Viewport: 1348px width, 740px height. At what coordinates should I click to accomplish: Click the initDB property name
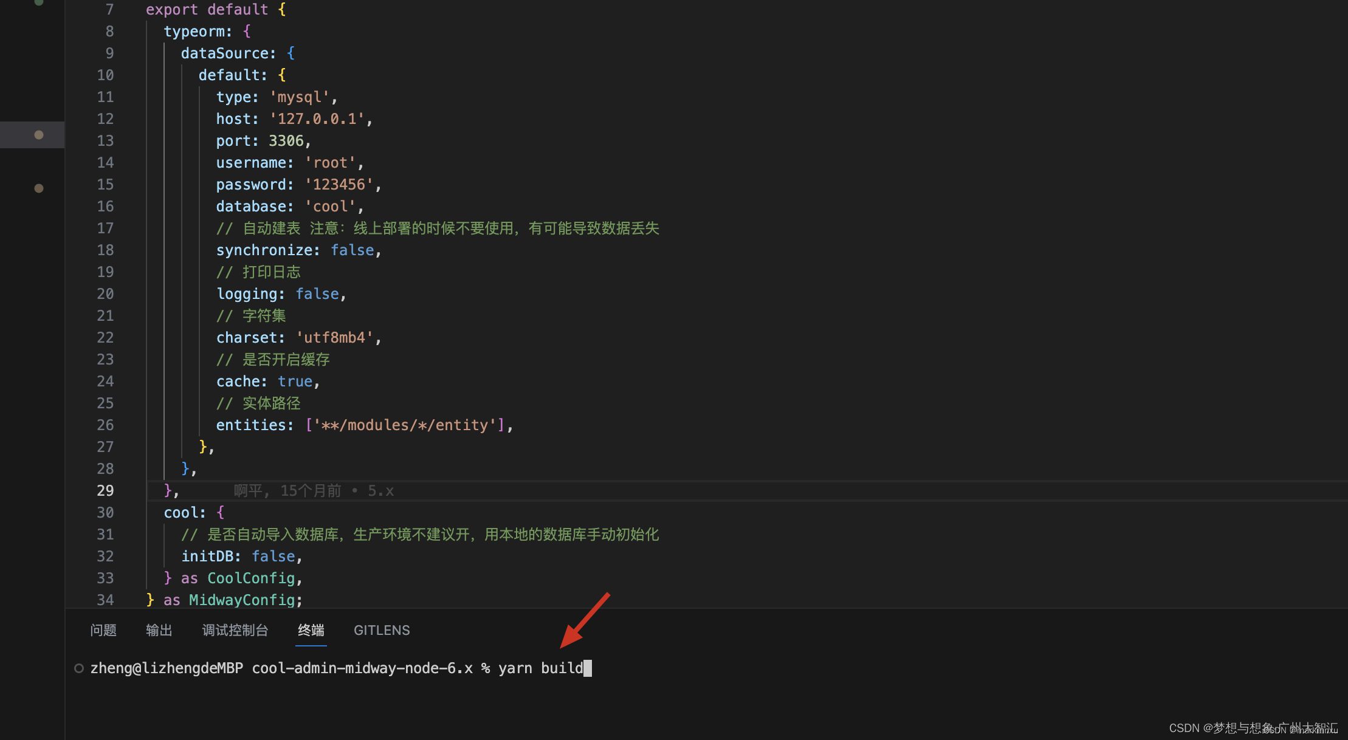coord(207,557)
